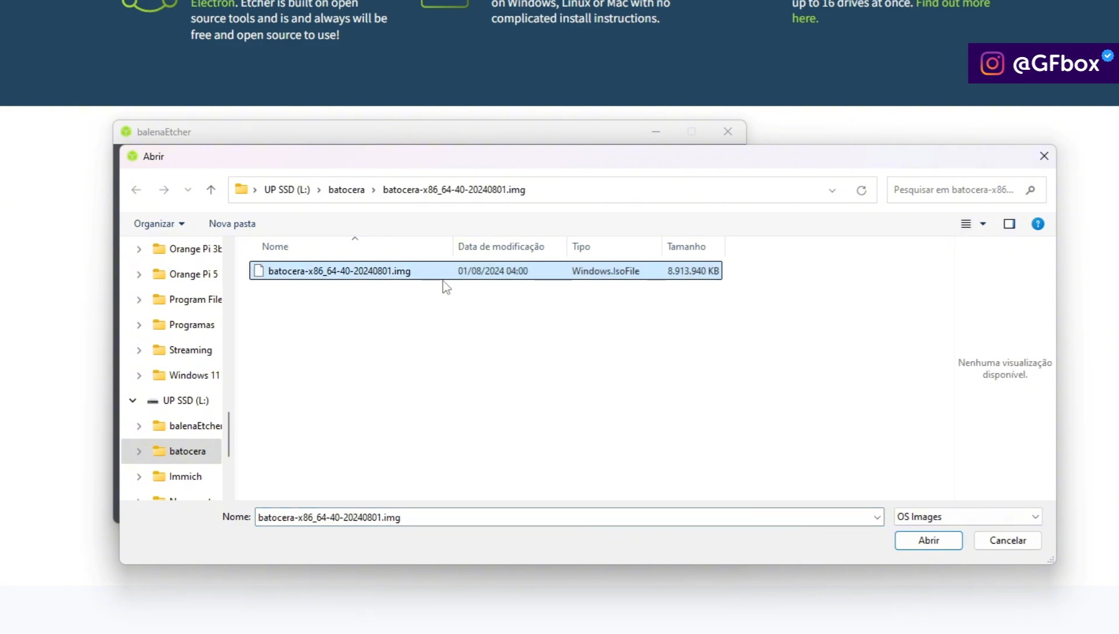
Task: Open the Nome filename history dropdown
Action: tap(877, 517)
